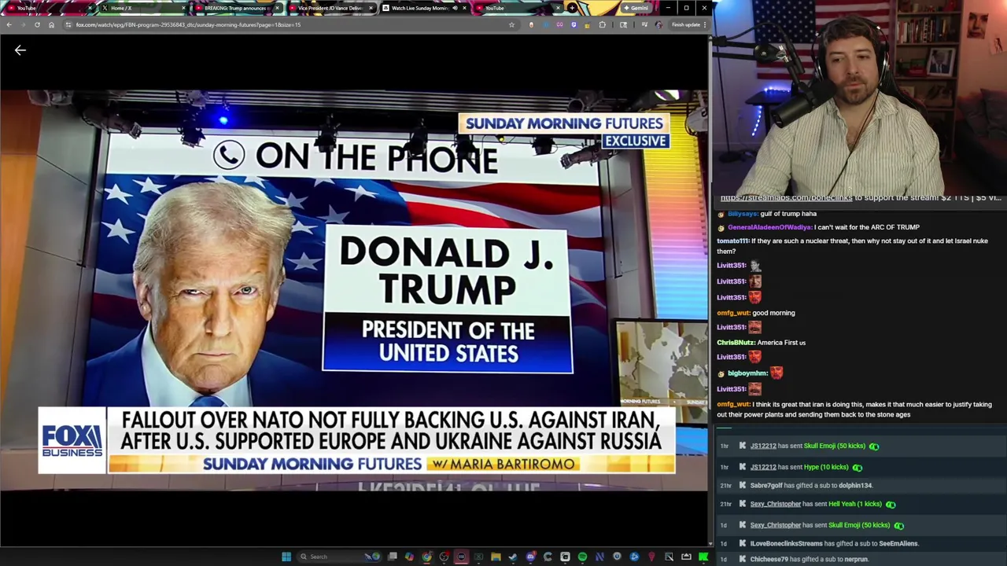Click the omfg_wut 'good morning' message name
Screen dimensions: 1007x566
(733, 313)
